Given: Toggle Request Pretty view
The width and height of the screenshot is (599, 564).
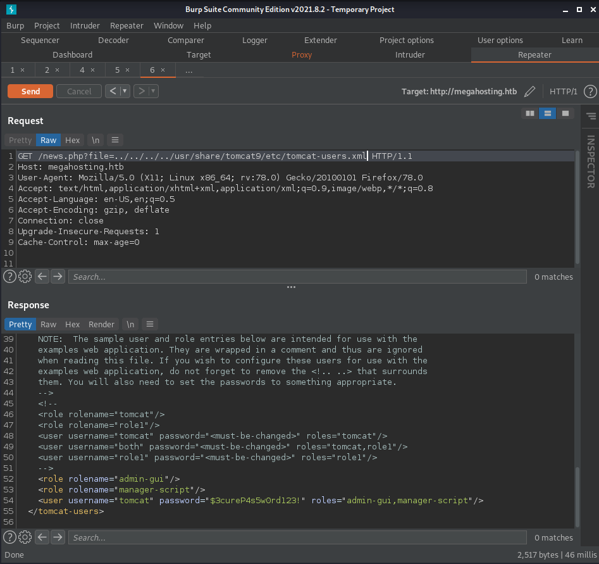Looking at the screenshot, I should pyautogui.click(x=20, y=140).
